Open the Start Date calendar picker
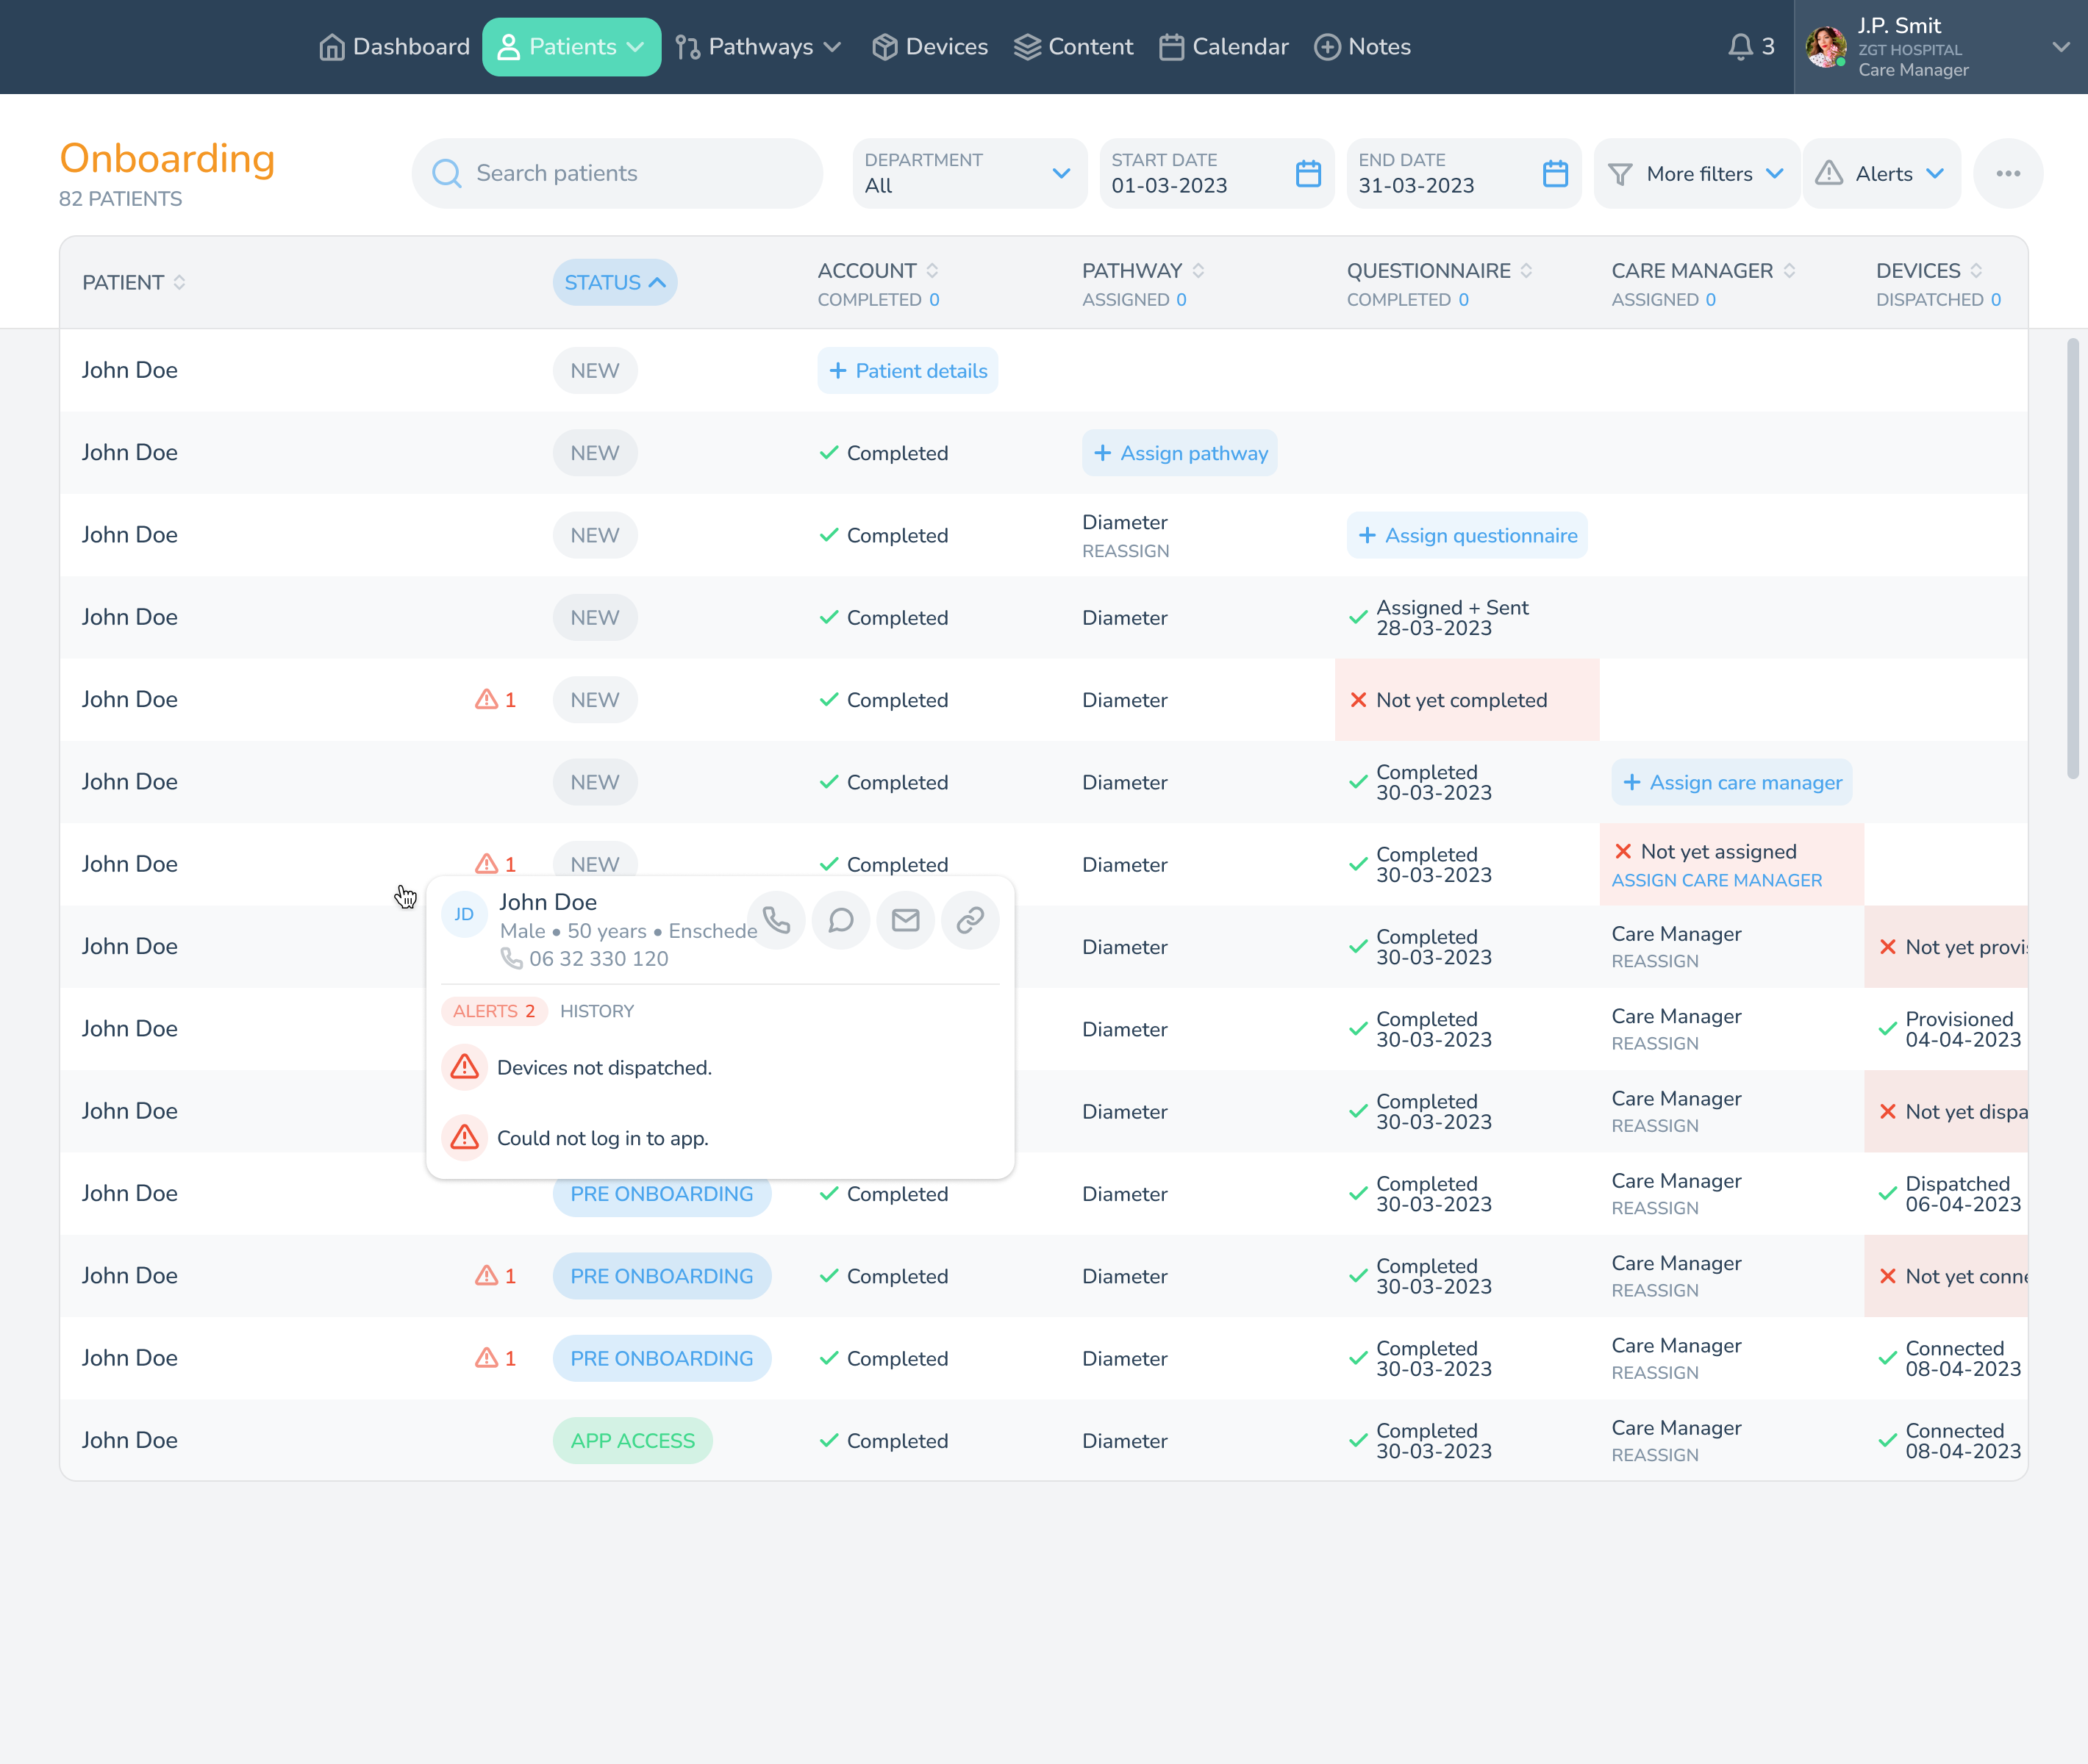This screenshot has width=2088, height=1764. (x=1308, y=174)
